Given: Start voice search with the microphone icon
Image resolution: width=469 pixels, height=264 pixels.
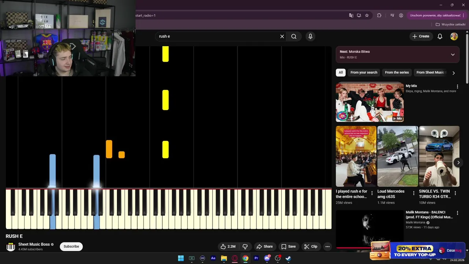Looking at the screenshot, I should (x=310, y=36).
